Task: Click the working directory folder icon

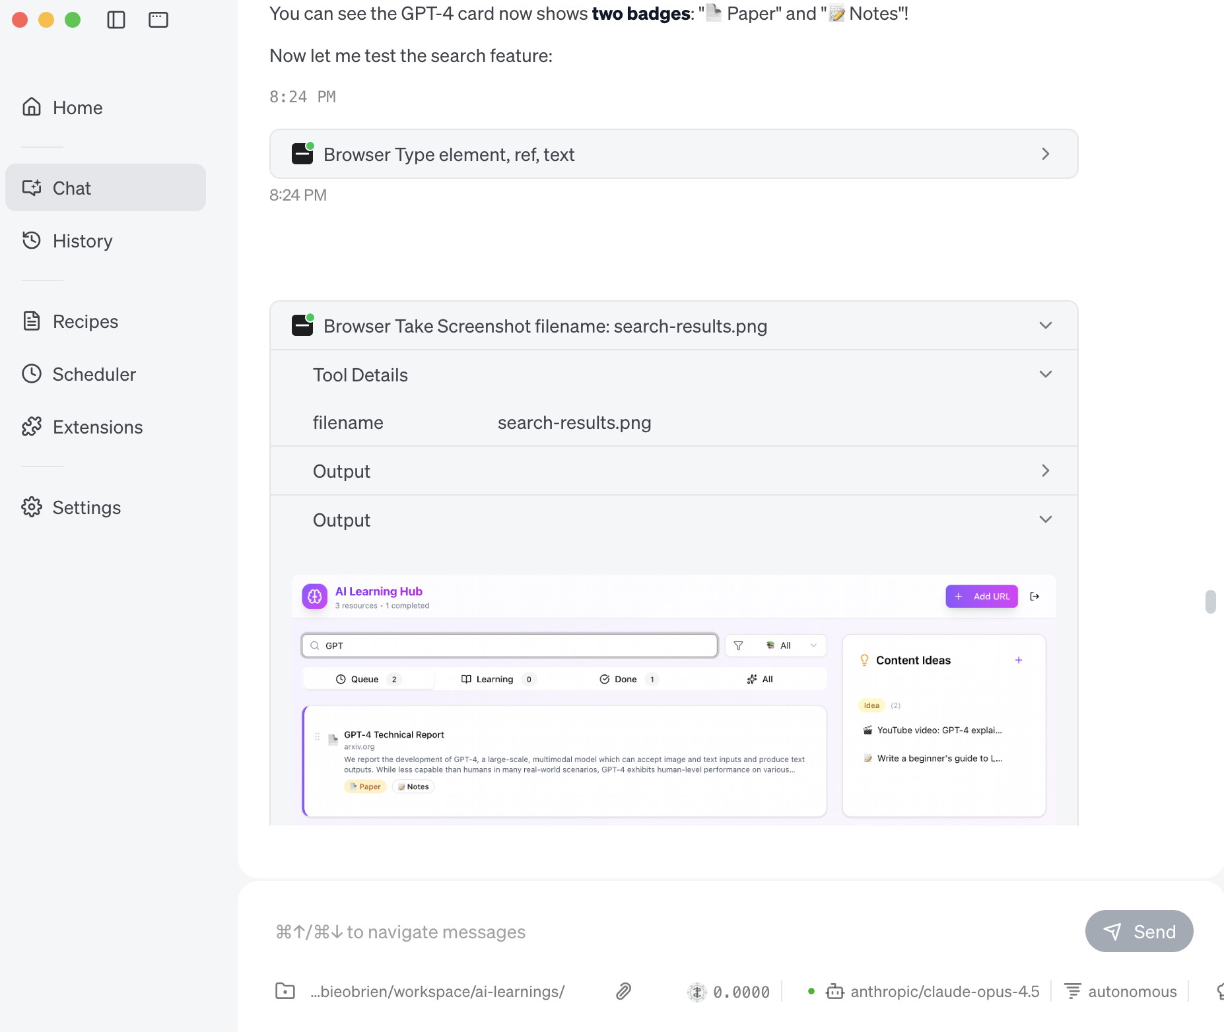Action: click(285, 991)
